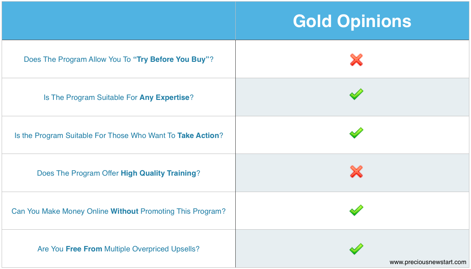Select the "Try Before You Buy" bold text

click(171, 59)
